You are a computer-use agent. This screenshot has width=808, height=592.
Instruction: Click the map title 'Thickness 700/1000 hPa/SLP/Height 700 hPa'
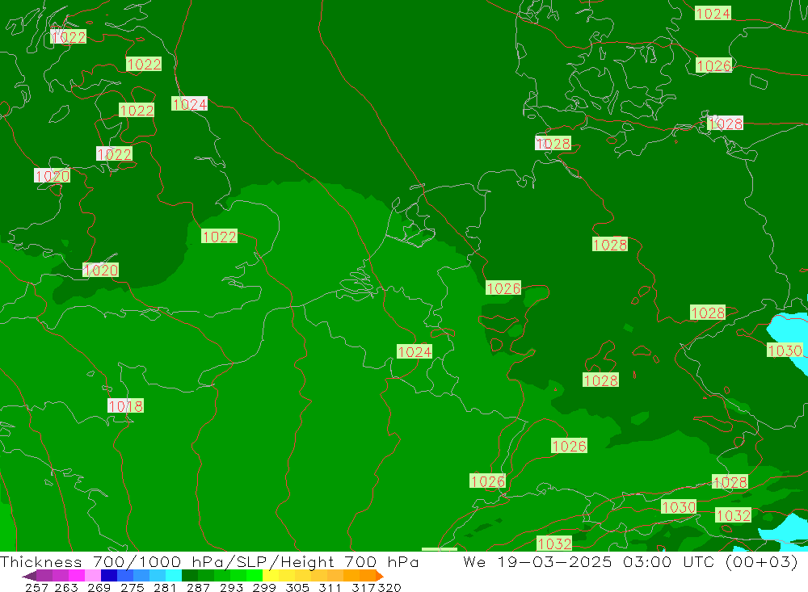(x=209, y=561)
